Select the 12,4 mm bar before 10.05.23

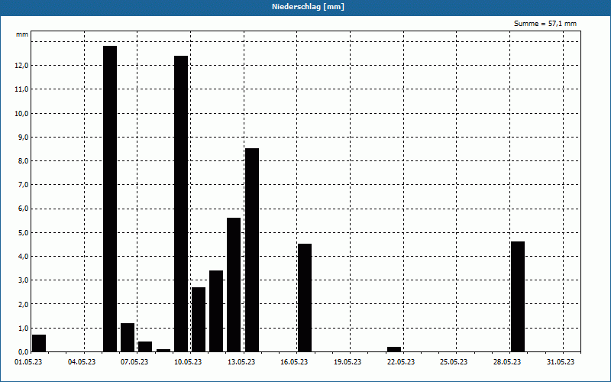click(x=181, y=204)
